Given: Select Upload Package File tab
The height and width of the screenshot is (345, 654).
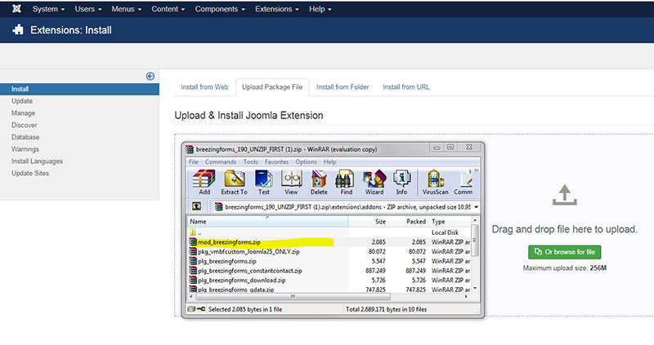Looking at the screenshot, I should point(272,87).
